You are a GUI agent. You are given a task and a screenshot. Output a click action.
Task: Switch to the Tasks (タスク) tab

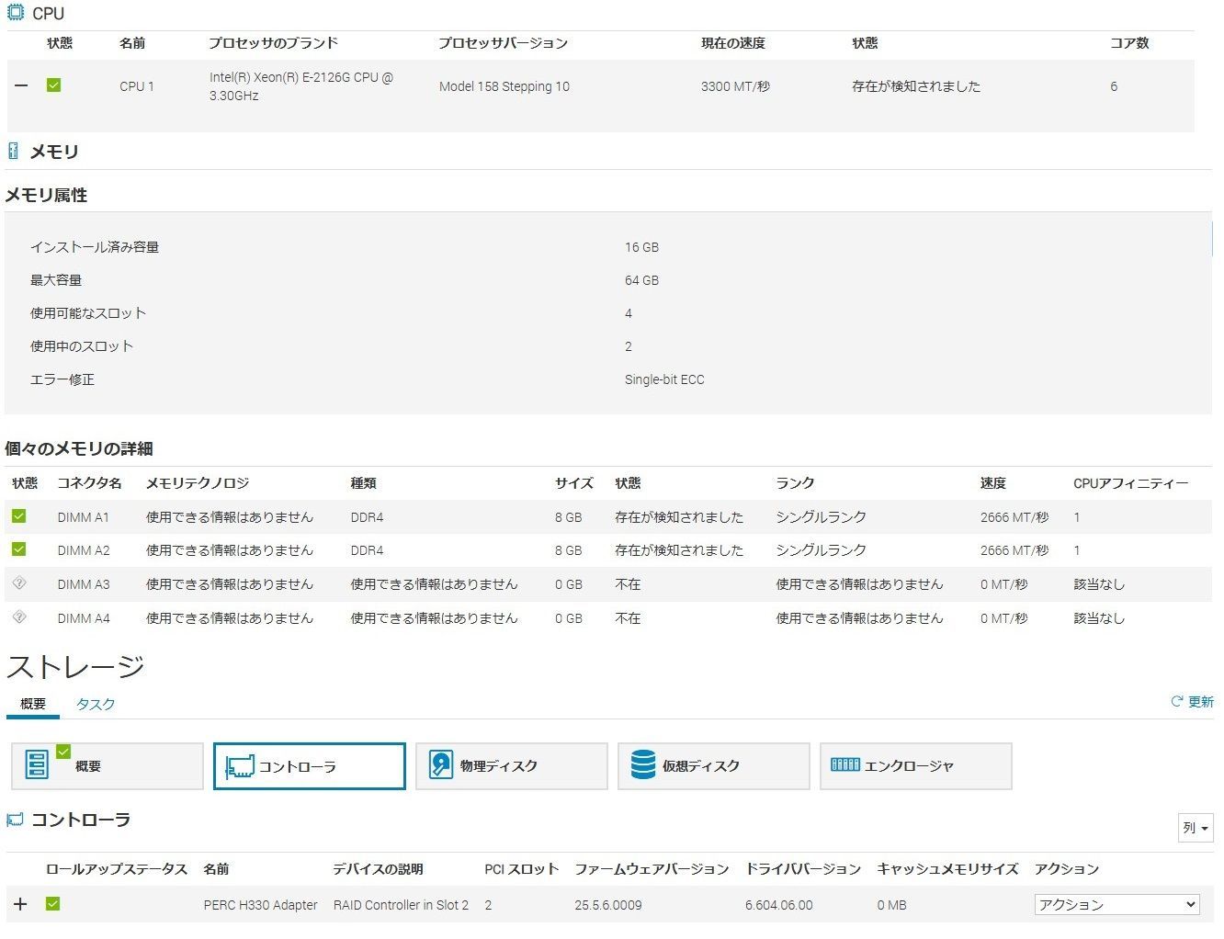96,704
